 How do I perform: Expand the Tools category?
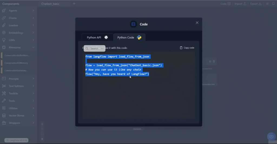point(18,101)
